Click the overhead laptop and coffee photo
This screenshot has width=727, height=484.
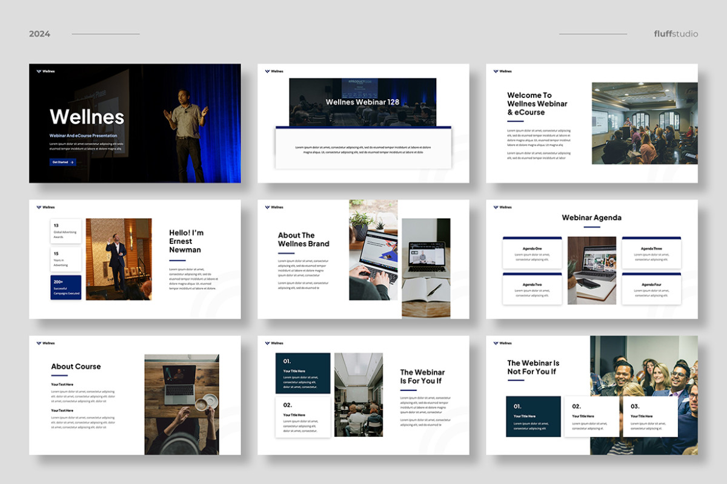(181, 404)
